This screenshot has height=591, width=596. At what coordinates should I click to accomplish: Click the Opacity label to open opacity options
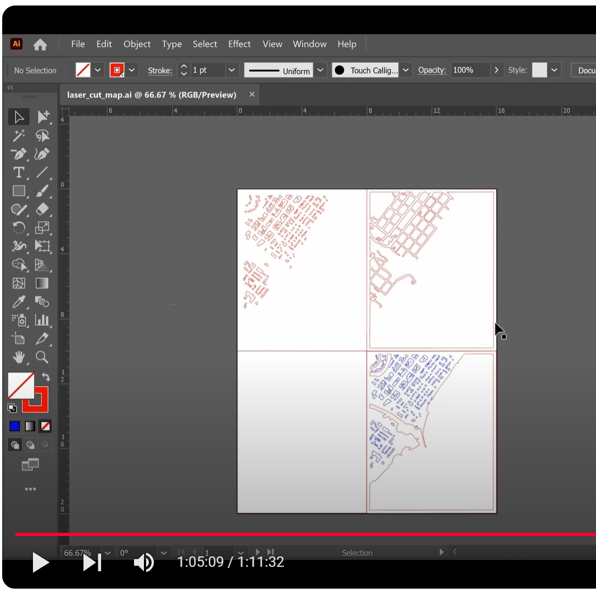(432, 70)
